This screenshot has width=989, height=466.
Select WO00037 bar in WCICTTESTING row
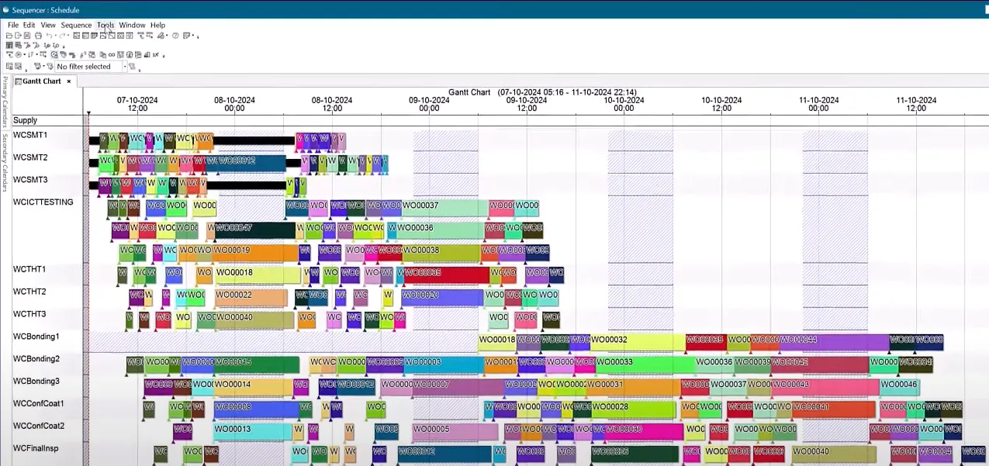pyautogui.click(x=445, y=208)
